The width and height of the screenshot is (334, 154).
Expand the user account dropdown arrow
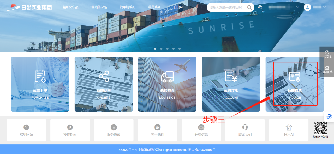[x=325, y=7]
